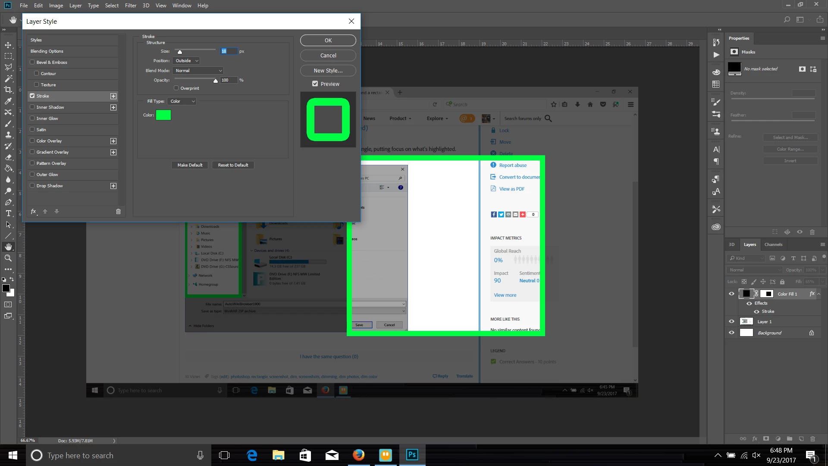Add another Stroke effect with plus icon
This screenshot has width=828, height=466.
click(113, 96)
